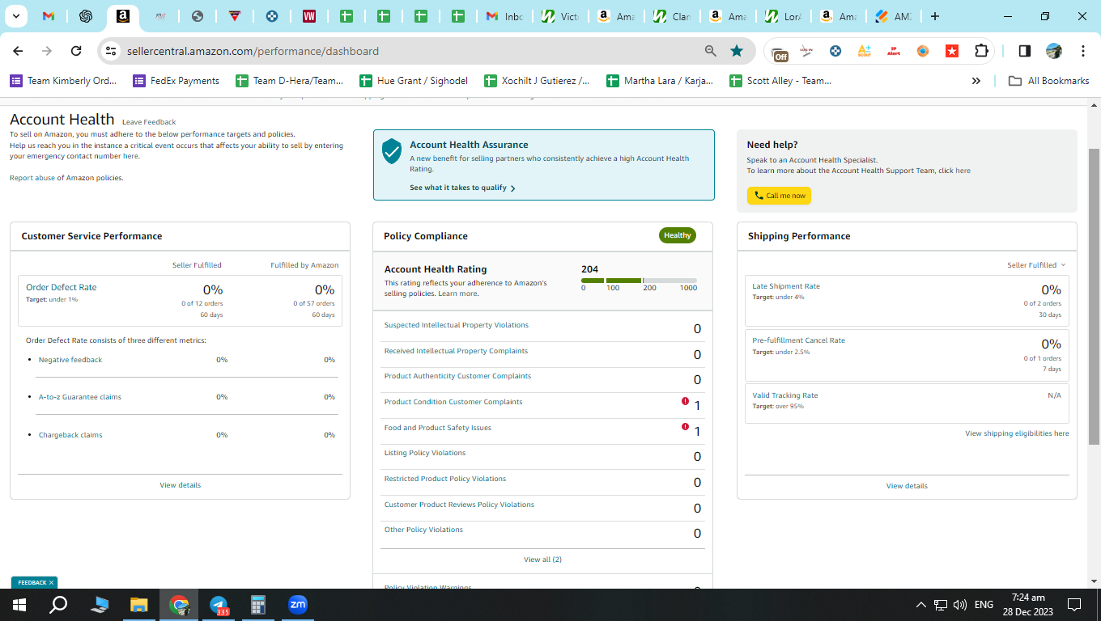Viewport: 1101px width, 621px height.
Task: Click See what it takes to qualify
Action: click(x=462, y=188)
